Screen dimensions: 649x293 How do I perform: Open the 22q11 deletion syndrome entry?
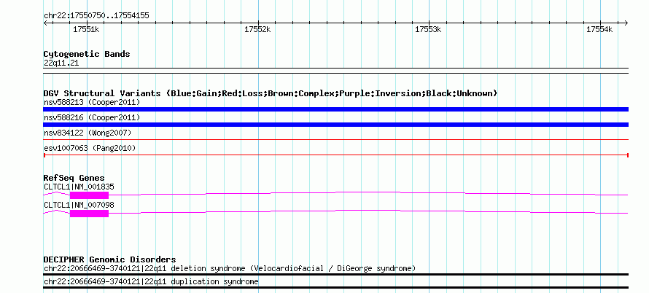[230, 268]
